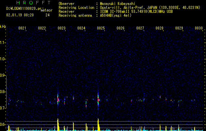Click the meteor label
The height and width of the screenshot is (131, 206).
point(47,10)
